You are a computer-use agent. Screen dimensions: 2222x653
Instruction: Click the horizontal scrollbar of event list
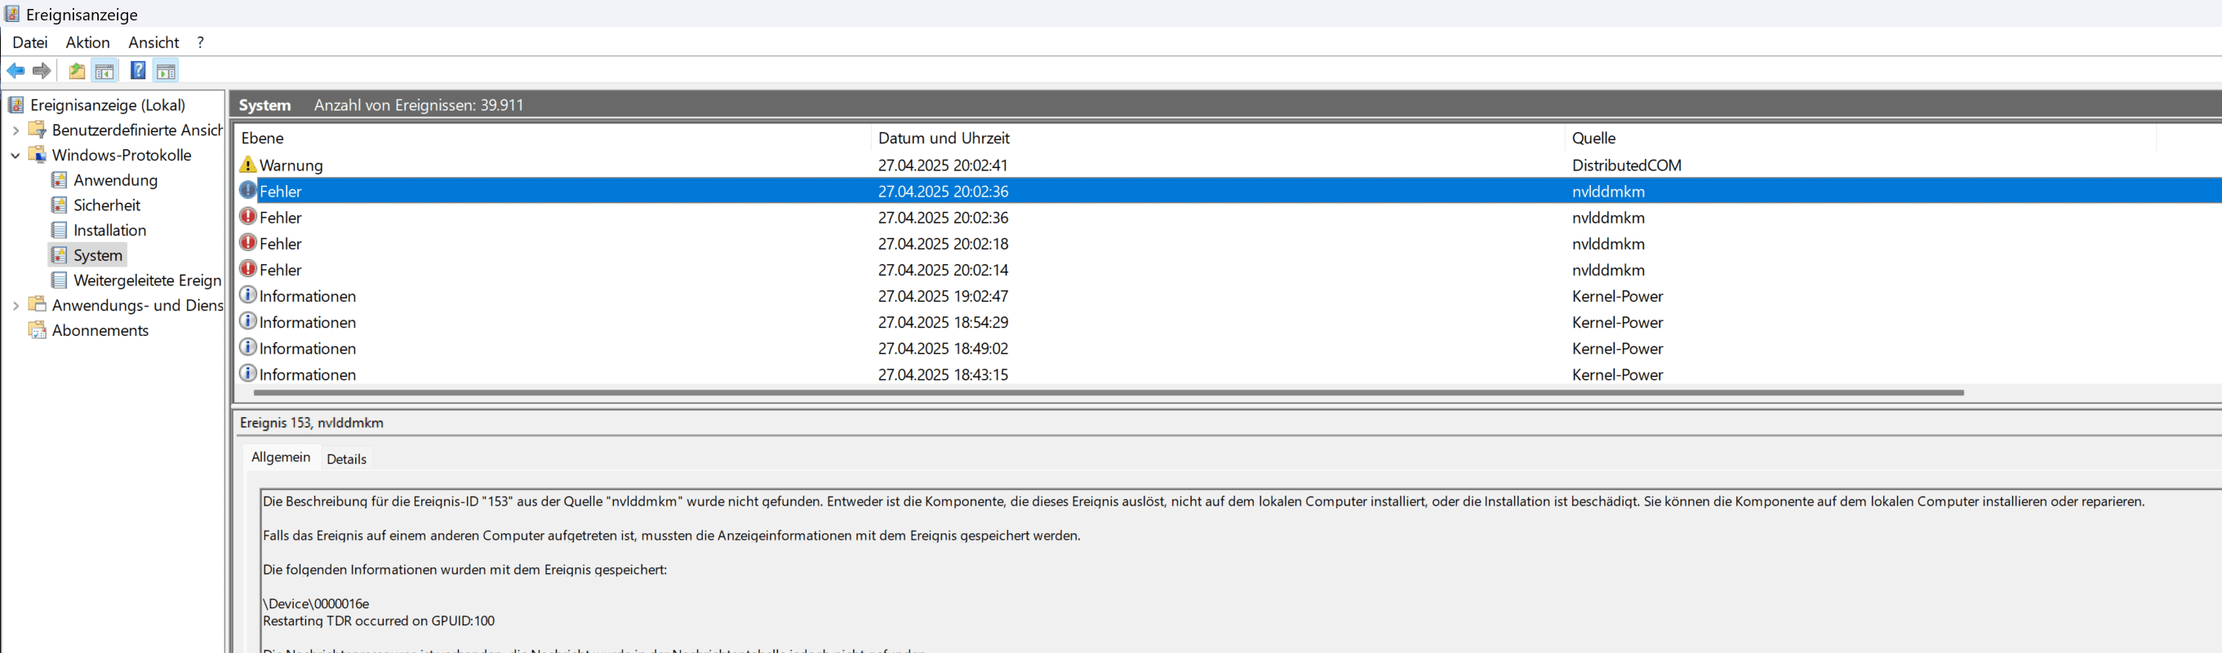click(x=1109, y=393)
